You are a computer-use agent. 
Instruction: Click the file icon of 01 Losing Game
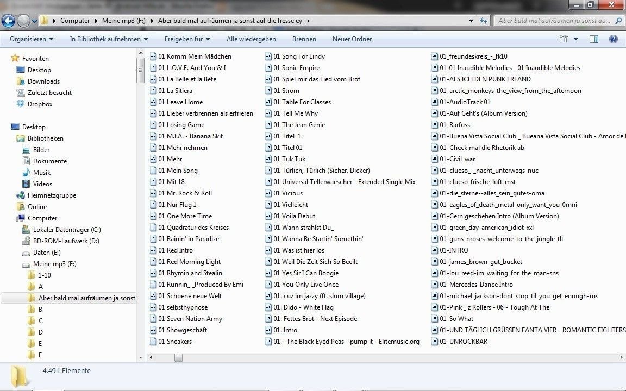click(153, 125)
